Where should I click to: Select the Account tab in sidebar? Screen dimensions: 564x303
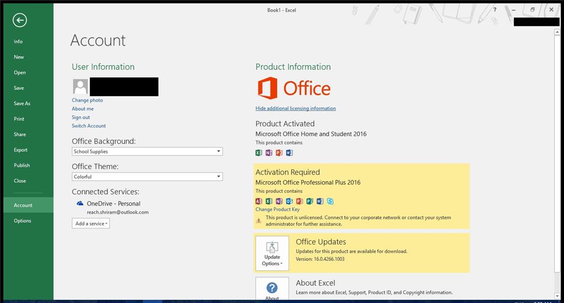[29, 205]
